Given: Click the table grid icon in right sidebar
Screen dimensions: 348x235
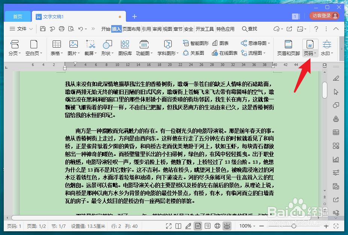Looking at the screenshot, I should tap(336, 132).
